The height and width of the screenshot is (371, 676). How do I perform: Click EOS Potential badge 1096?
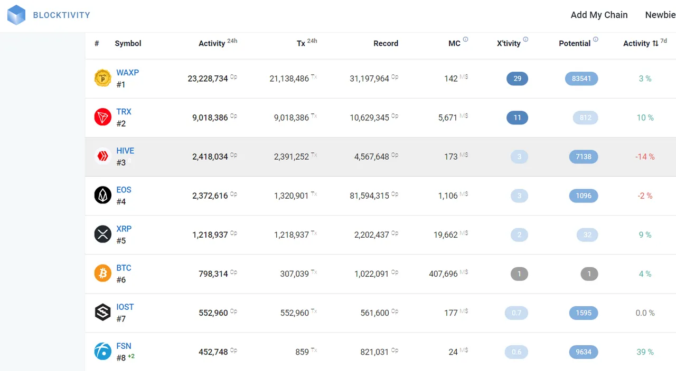[x=584, y=196]
